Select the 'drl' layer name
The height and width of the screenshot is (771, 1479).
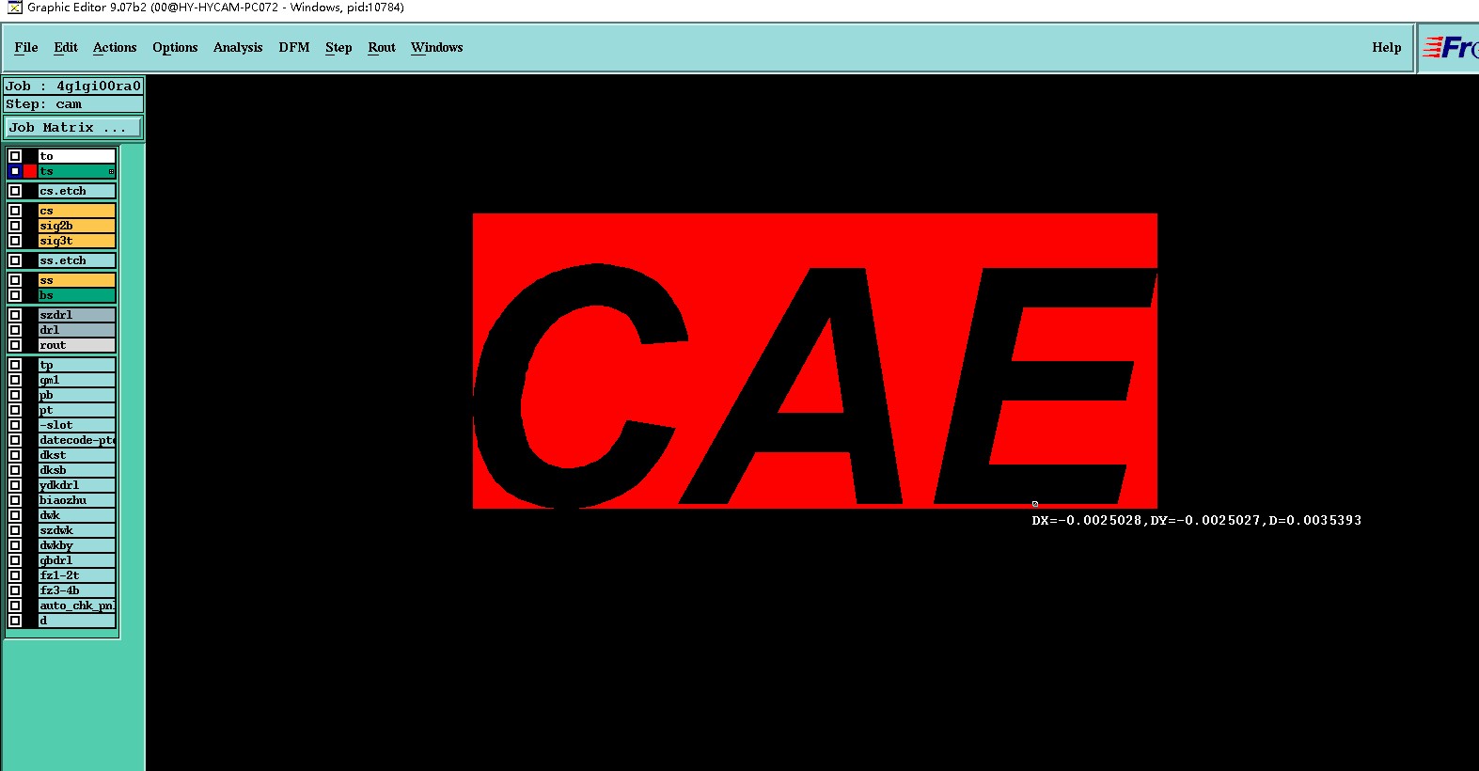77,330
